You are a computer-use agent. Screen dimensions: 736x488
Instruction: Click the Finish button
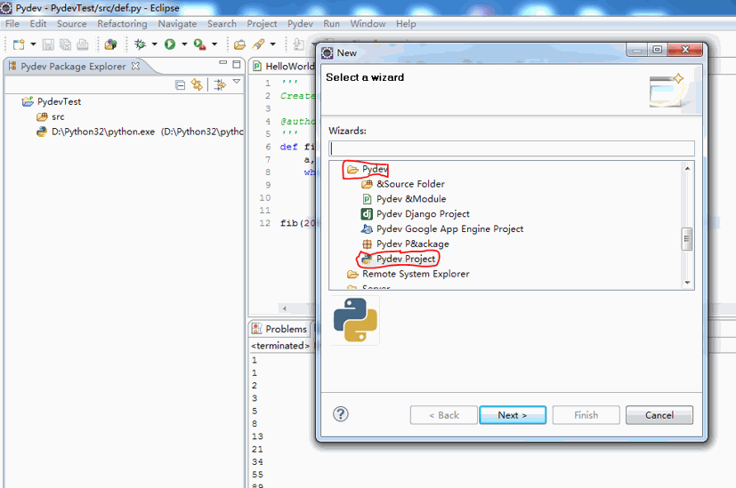click(x=586, y=415)
